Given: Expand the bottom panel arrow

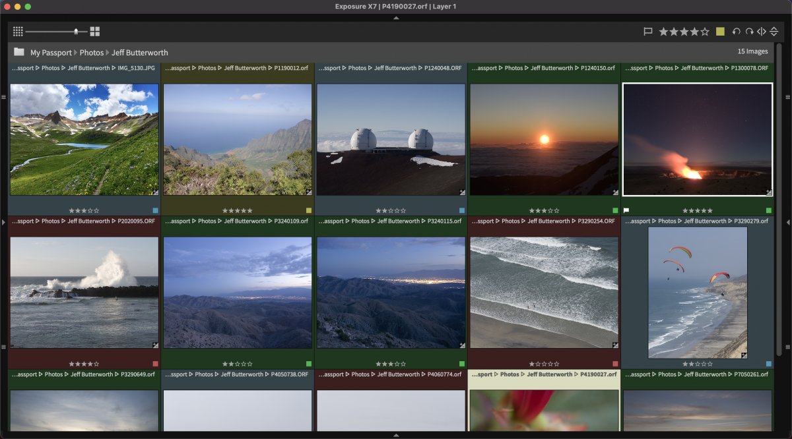Looking at the screenshot, I should [396, 435].
